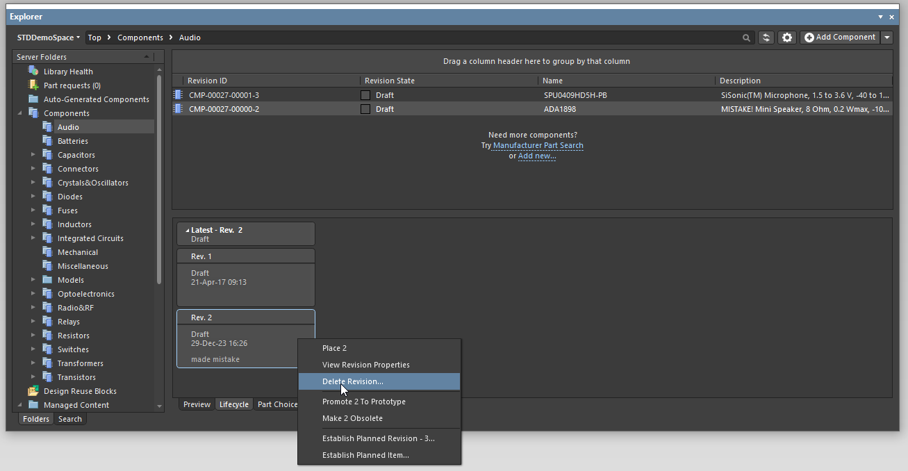Click the Library Health folder icon
This screenshot has width=908, height=471.
[33, 71]
